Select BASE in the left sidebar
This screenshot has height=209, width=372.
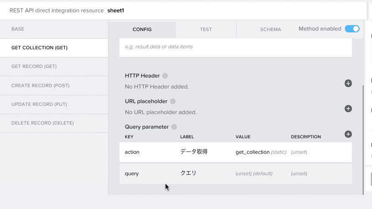[54, 29]
